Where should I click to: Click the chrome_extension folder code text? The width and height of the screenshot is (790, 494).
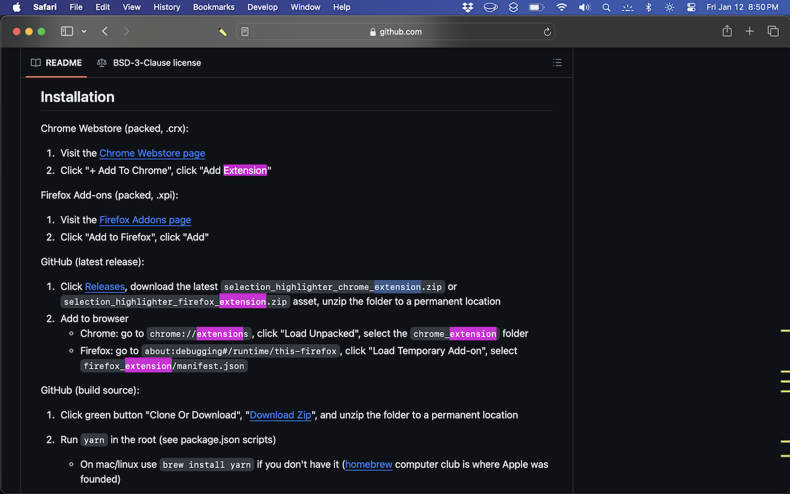pyautogui.click(x=455, y=333)
